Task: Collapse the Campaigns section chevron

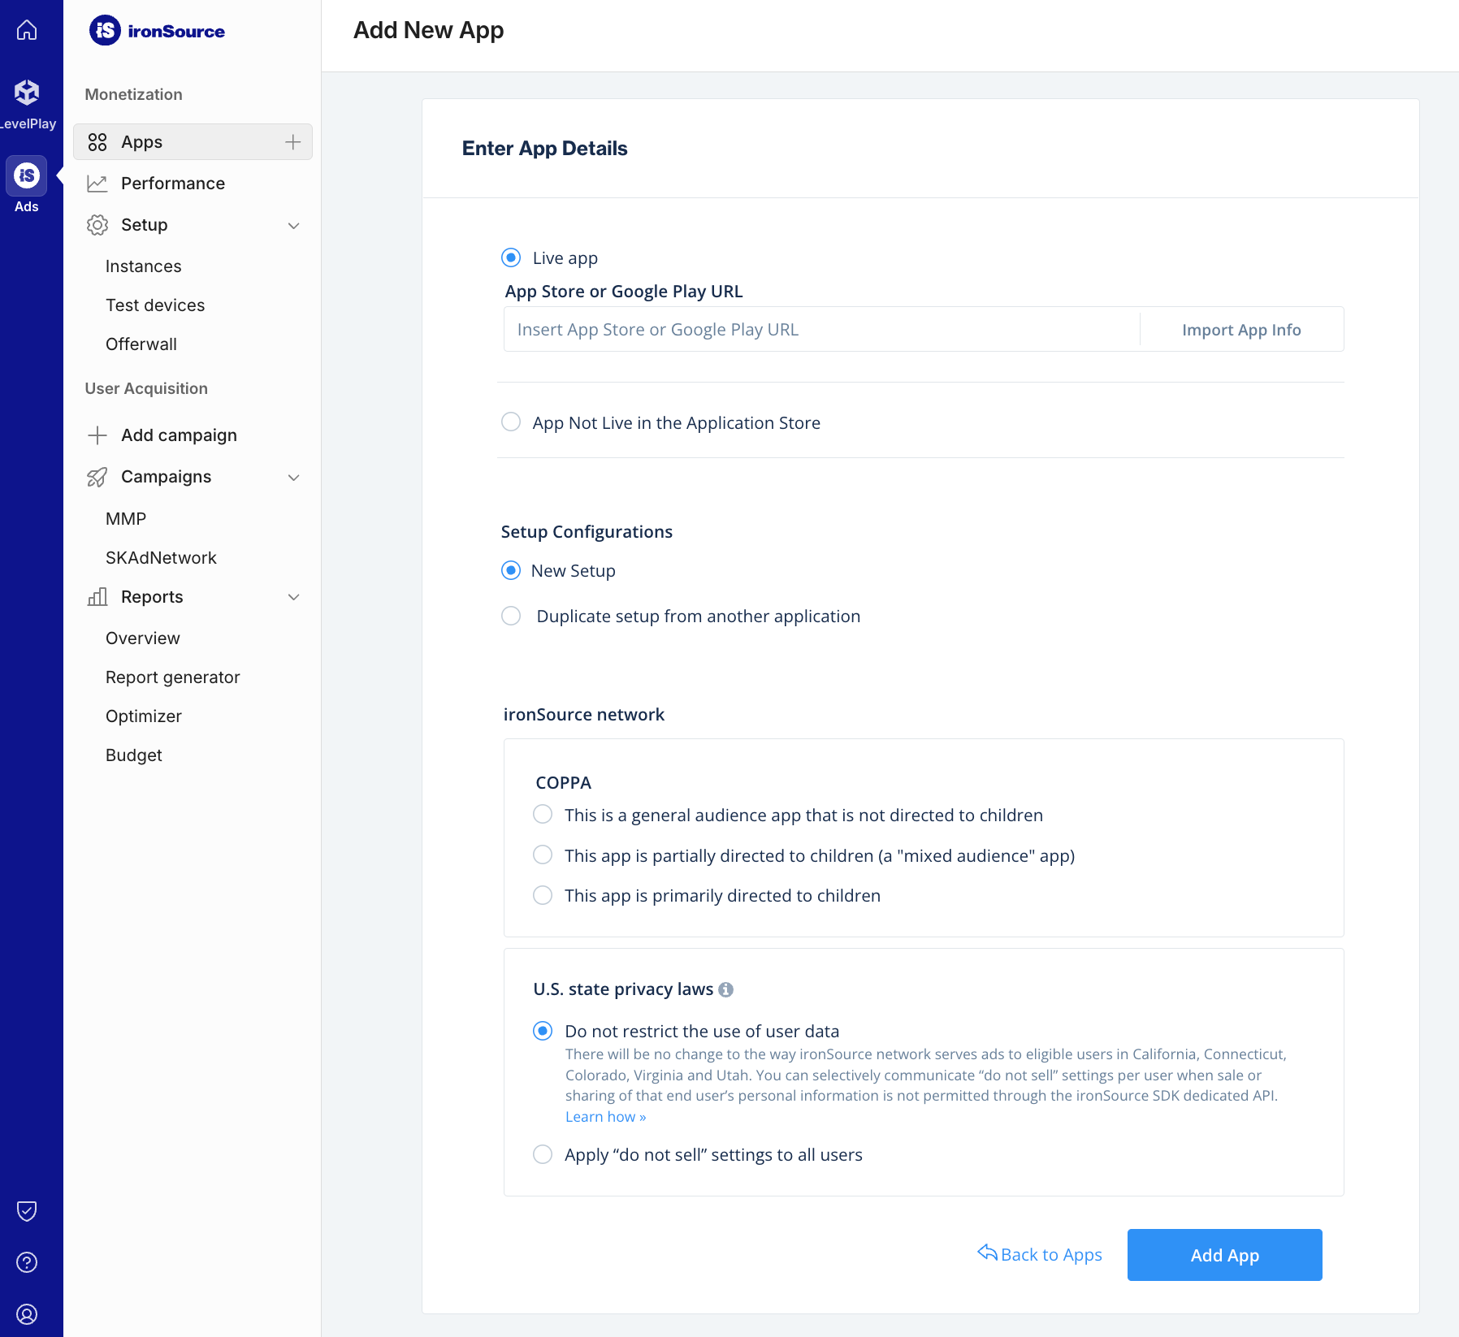Action: point(294,478)
